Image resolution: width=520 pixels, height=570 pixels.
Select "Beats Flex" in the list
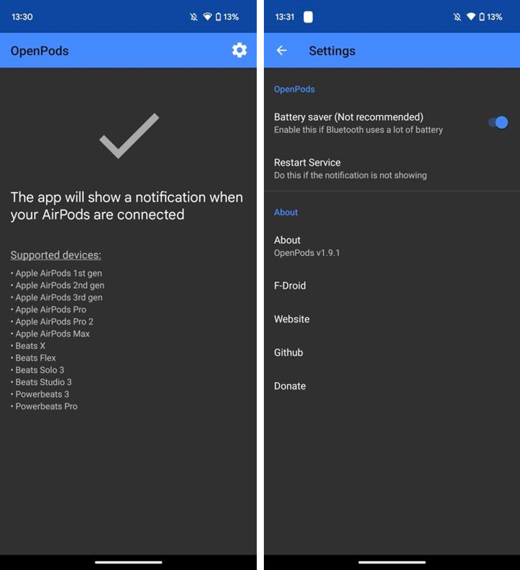click(x=36, y=358)
